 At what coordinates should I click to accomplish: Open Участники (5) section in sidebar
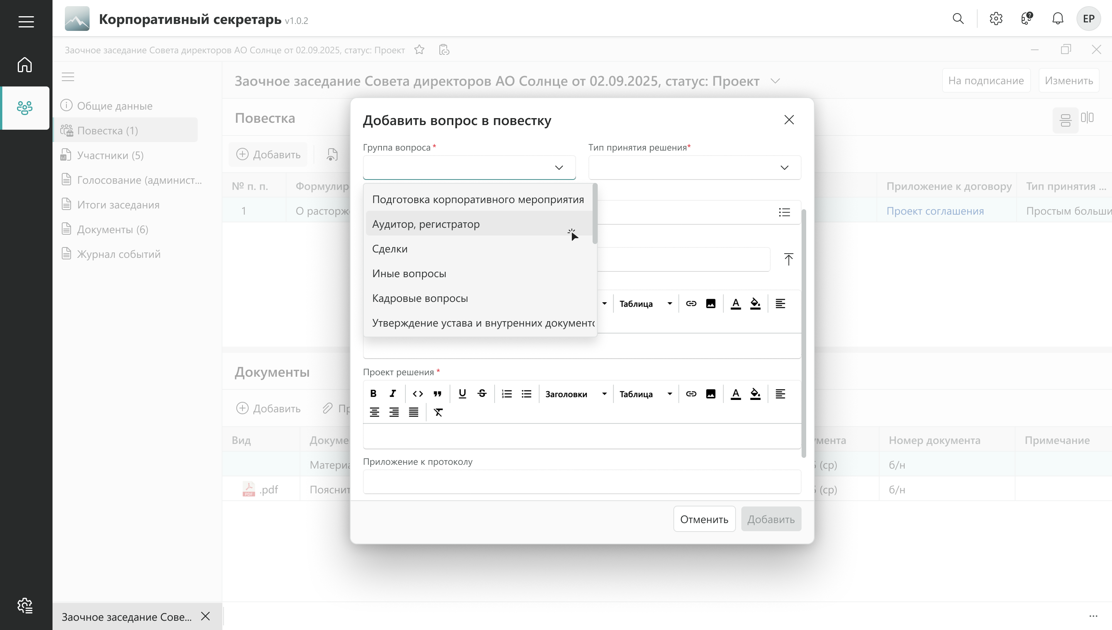tap(110, 155)
